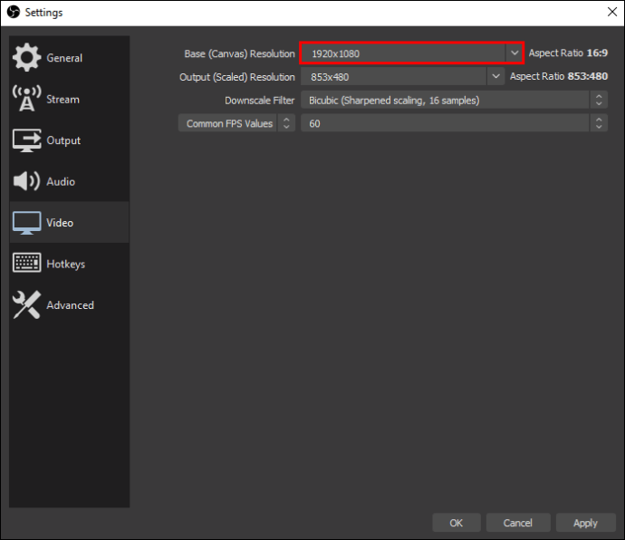625x540 pixels.
Task: Click the OBS logo in title bar
Action: pos(14,12)
